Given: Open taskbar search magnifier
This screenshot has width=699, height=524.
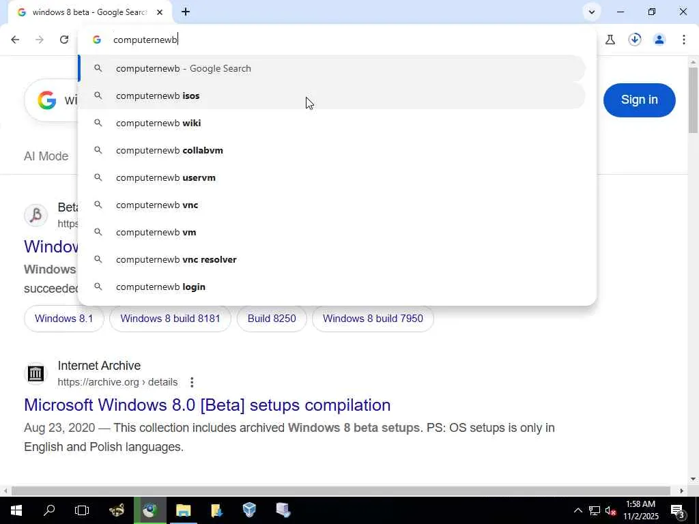Looking at the screenshot, I should [x=49, y=510].
